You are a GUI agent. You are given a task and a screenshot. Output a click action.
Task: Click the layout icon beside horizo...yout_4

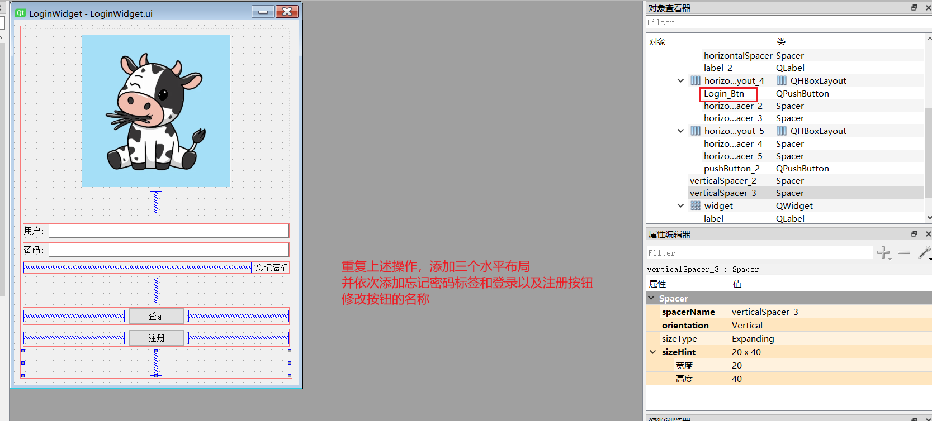pos(696,81)
